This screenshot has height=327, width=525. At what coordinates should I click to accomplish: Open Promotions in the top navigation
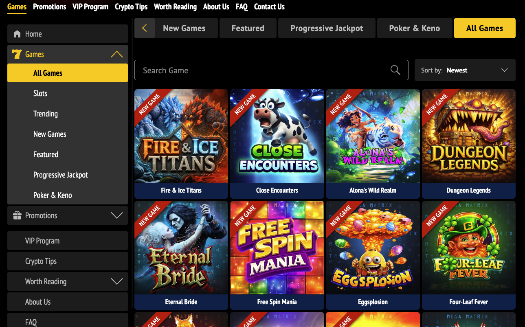pos(49,7)
